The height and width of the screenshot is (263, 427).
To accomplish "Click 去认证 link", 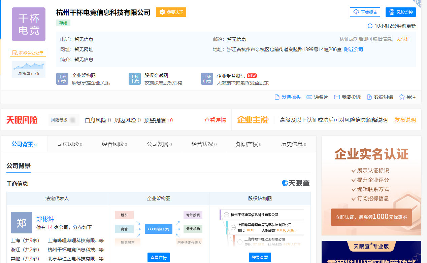I will tap(403, 39).
